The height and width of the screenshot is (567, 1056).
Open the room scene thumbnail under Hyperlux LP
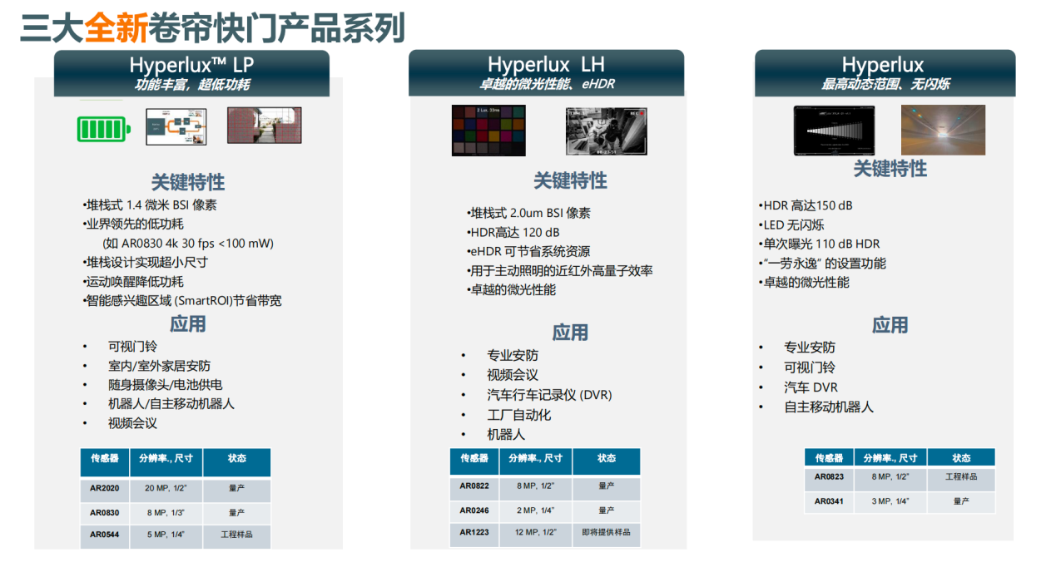265,126
